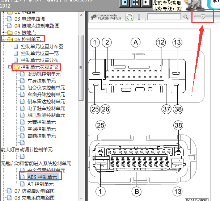
Task: Open 发动机控制单元 pin definition
Action: click(44, 74)
